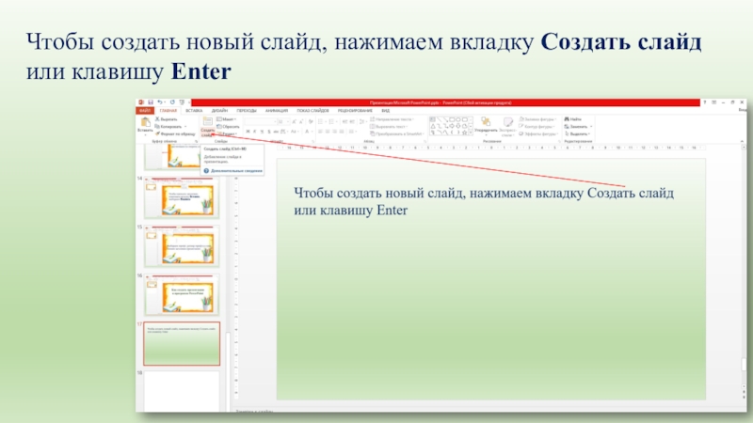Center the paragraph text

click(x=328, y=132)
